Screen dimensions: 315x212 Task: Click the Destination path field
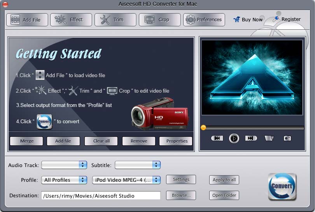pos(101,196)
